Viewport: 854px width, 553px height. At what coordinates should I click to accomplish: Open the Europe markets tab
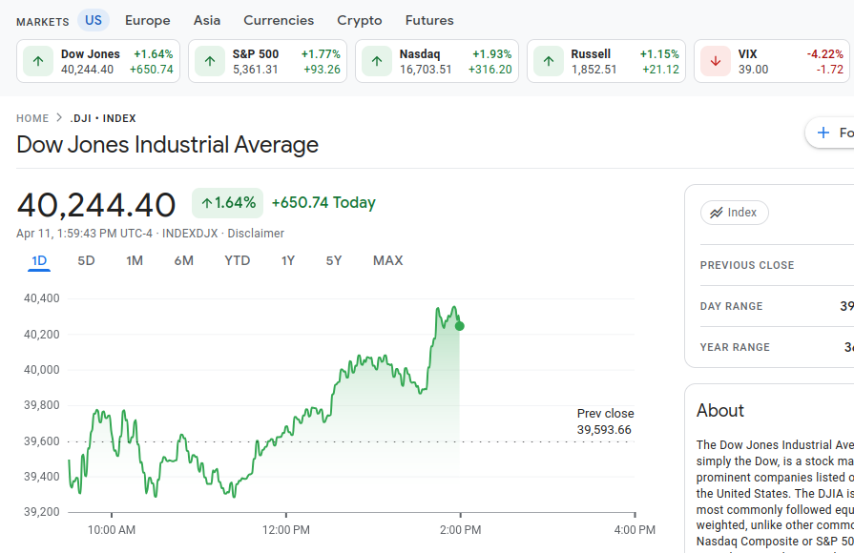pyautogui.click(x=148, y=20)
